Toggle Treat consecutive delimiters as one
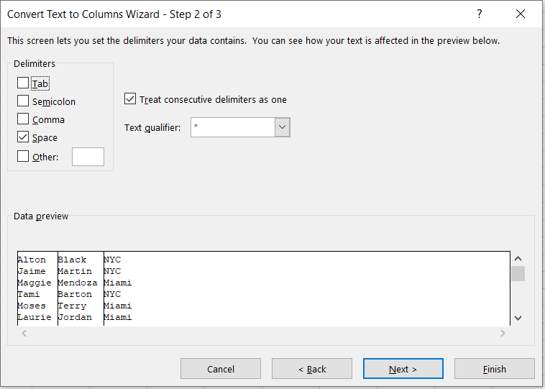Screen dimensions: 545x389 [x=130, y=99]
